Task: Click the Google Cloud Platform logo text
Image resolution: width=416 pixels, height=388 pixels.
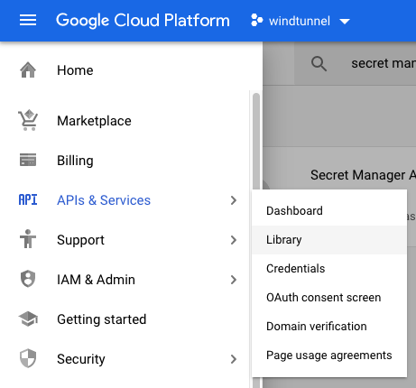Action: click(x=143, y=21)
